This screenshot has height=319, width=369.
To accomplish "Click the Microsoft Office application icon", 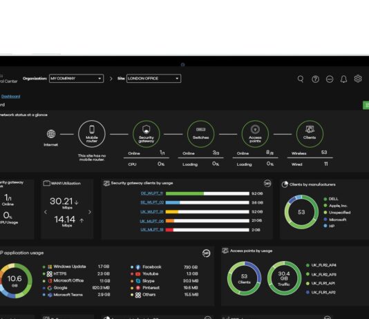I will [x=50, y=281].
